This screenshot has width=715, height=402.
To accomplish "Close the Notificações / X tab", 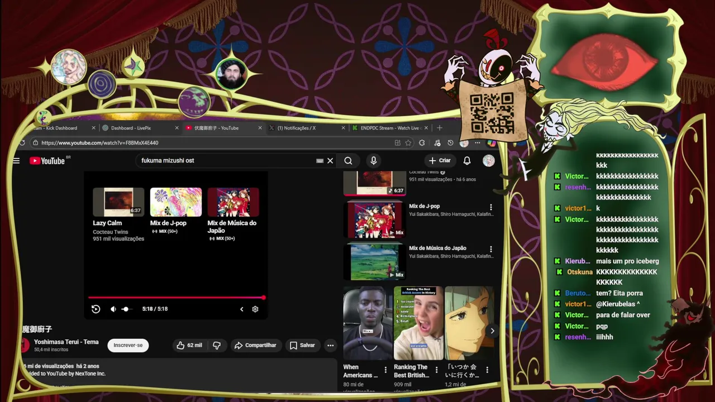I will pos(343,128).
